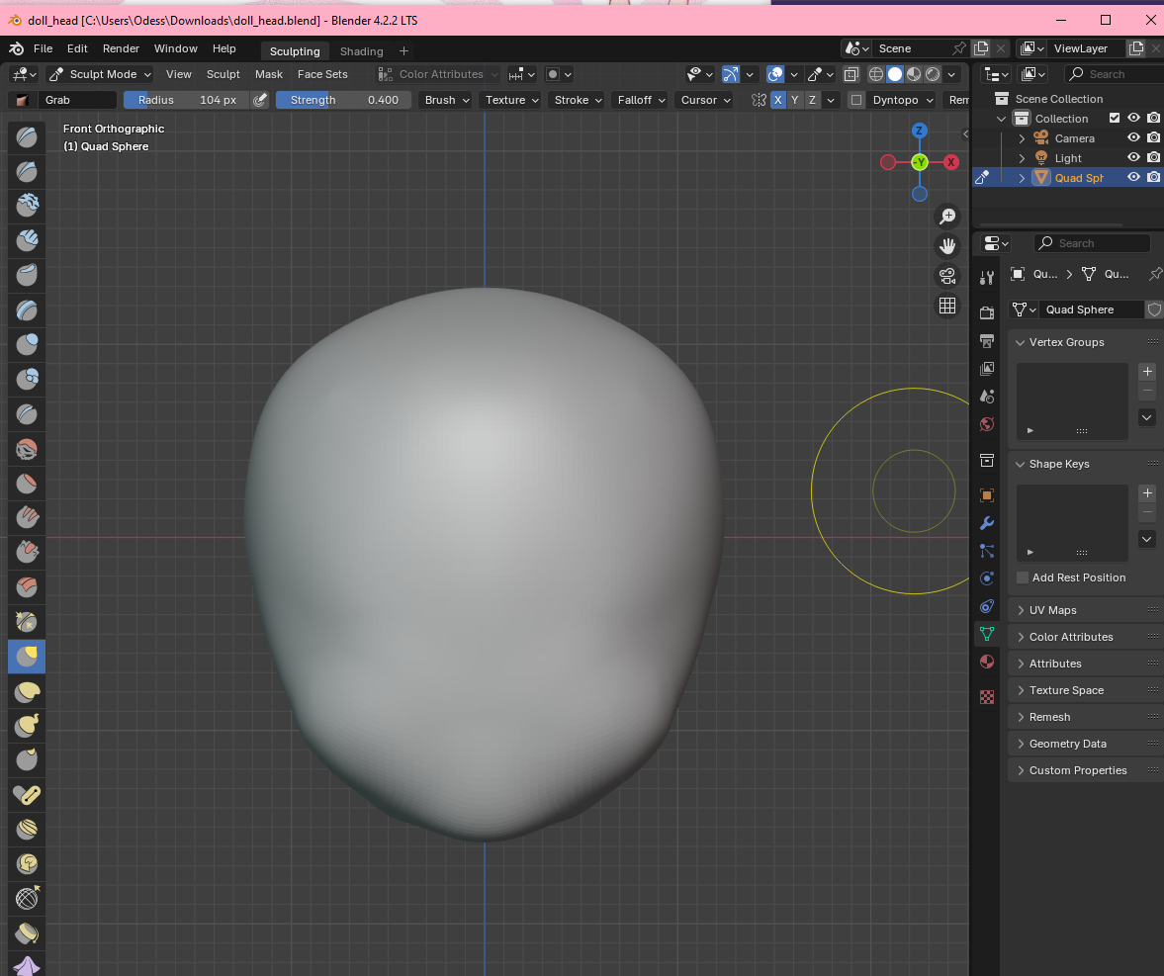
Task: Hide the Camera object in viewport
Action: [1133, 138]
